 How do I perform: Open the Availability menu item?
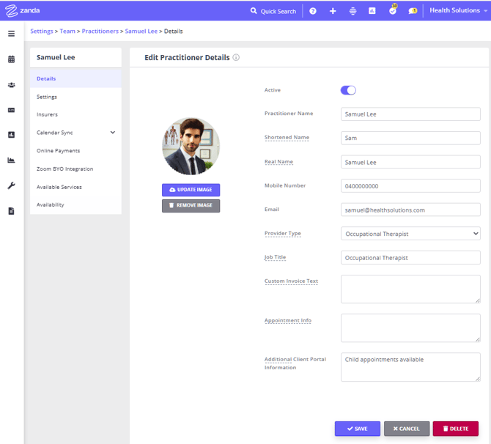coord(51,205)
